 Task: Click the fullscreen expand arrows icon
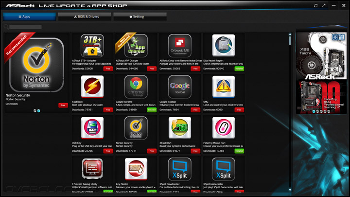324,5
